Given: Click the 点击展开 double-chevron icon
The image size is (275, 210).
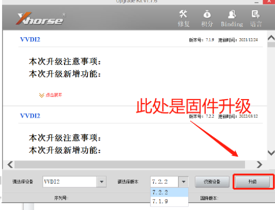Looking at the screenshot, I should [41, 95].
